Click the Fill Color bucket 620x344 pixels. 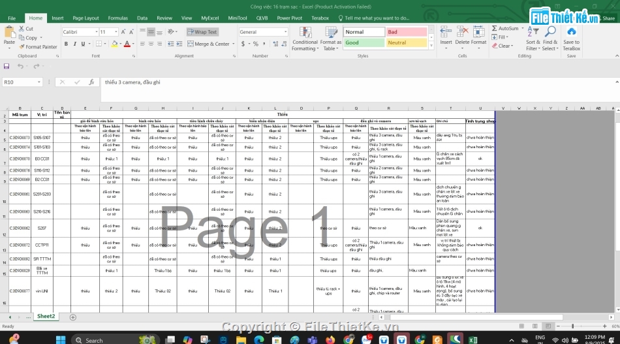pos(114,44)
